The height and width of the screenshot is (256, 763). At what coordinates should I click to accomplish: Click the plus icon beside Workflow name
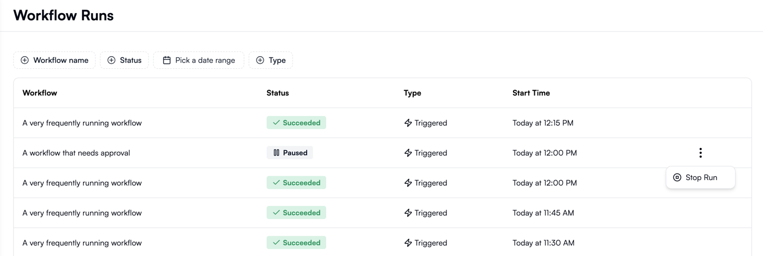click(x=25, y=60)
